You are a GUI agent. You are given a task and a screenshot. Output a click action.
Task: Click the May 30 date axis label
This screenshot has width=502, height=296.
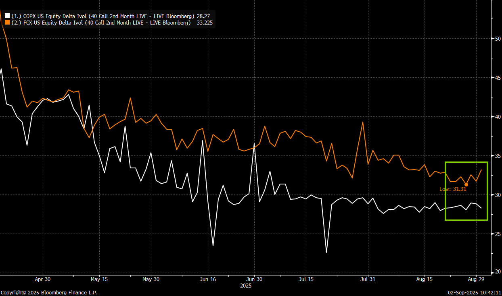tap(151, 279)
